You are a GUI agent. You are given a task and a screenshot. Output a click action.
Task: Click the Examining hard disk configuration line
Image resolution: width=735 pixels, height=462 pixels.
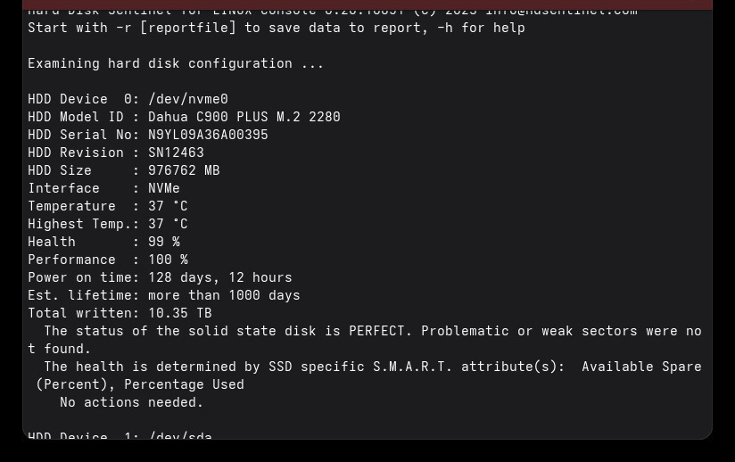click(176, 63)
